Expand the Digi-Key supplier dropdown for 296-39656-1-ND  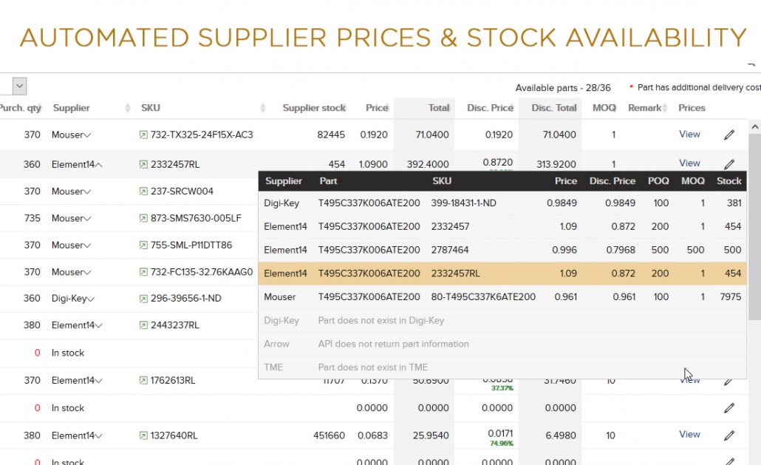tap(92, 299)
